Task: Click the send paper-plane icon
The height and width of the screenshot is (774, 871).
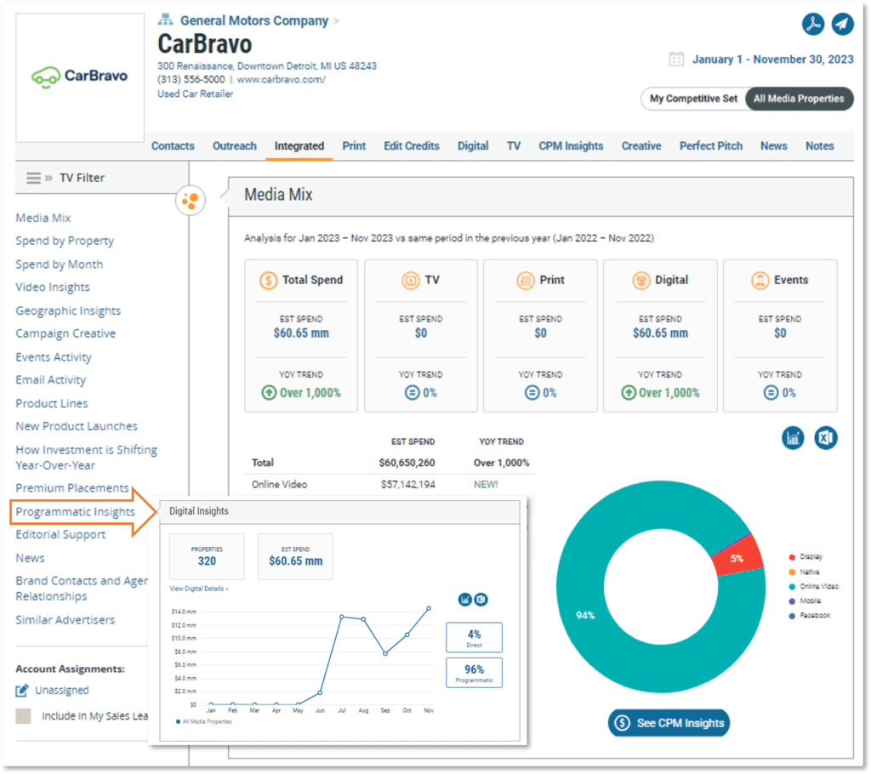Action: [x=842, y=24]
